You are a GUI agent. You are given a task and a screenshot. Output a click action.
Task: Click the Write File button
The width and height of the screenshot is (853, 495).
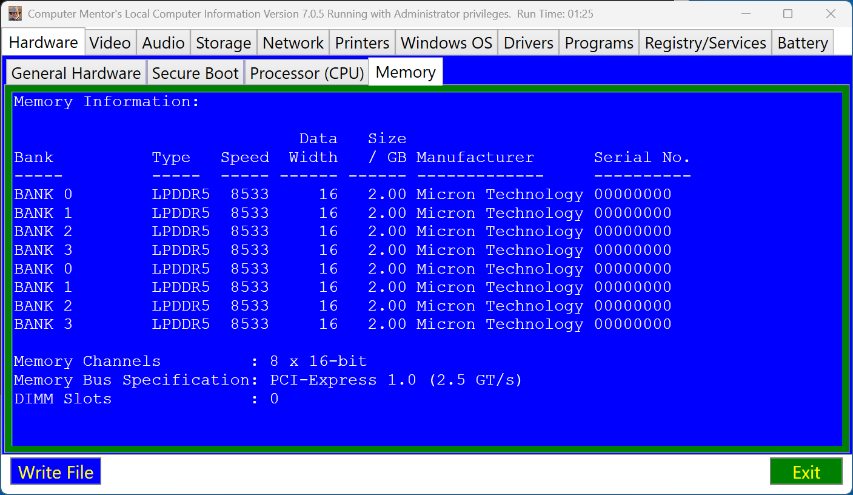pyautogui.click(x=56, y=472)
